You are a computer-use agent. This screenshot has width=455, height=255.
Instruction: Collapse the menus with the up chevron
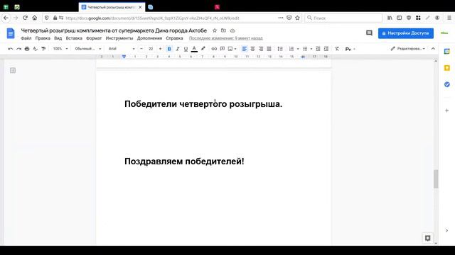coord(433,49)
